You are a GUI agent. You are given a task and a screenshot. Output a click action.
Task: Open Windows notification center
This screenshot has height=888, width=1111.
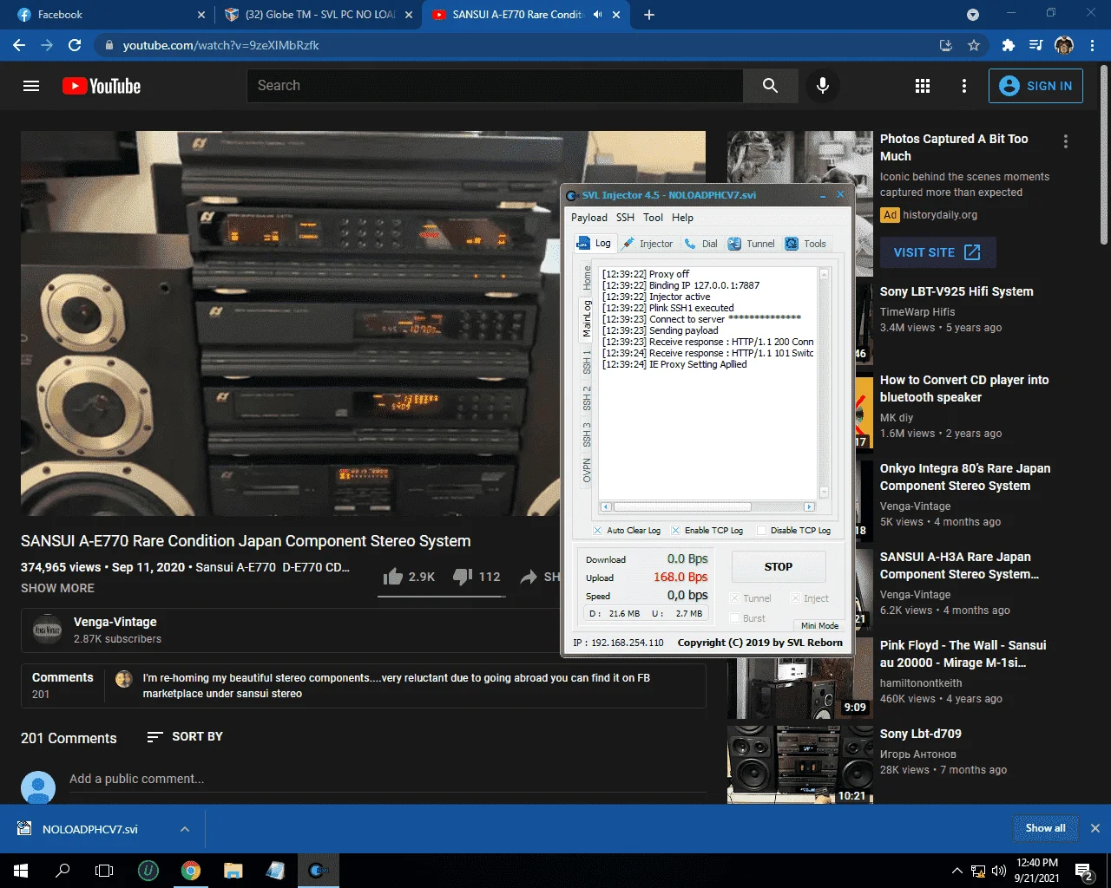(x=1082, y=871)
